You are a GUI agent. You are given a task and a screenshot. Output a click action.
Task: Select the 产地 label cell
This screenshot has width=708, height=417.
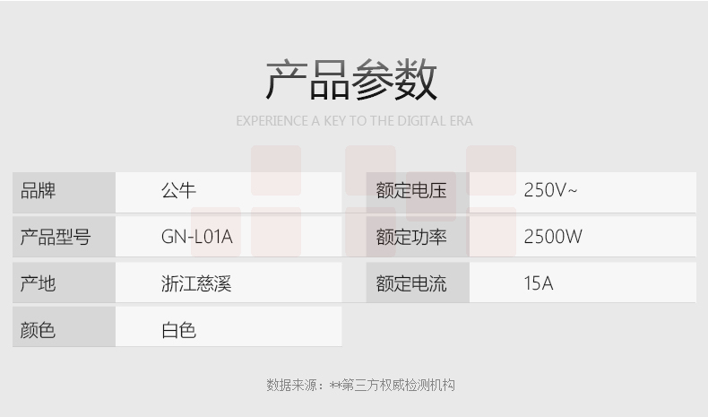point(64,284)
